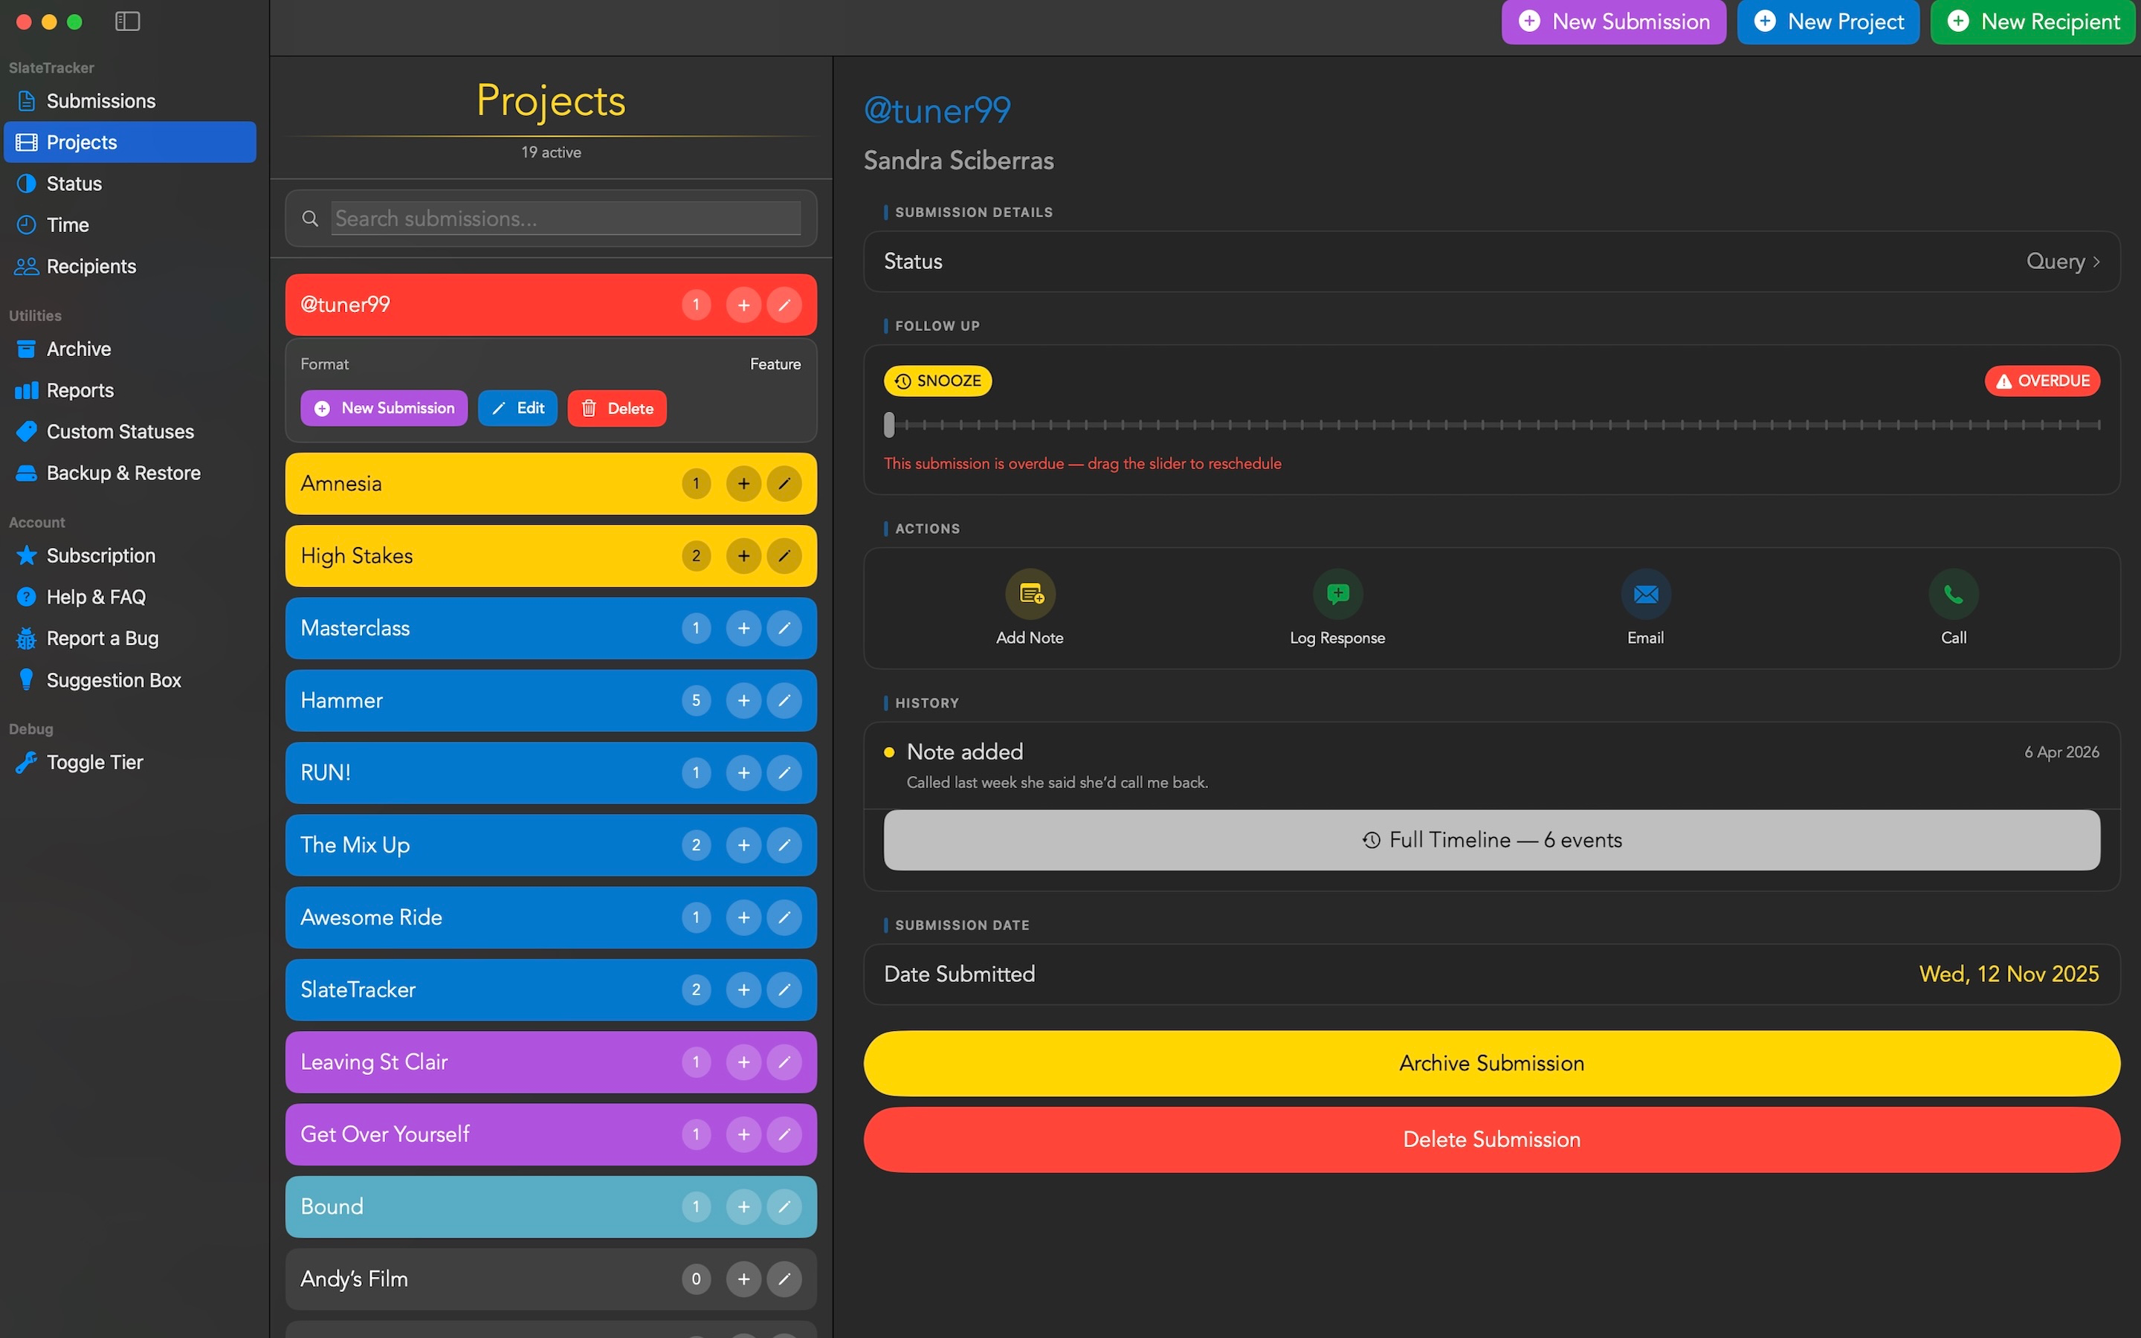Open Reports in the sidebar
This screenshot has width=2141, height=1338.
pyautogui.click(x=130, y=390)
